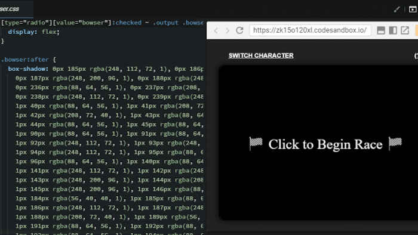418x235 pixels.
Task: Click the 'Click to Begin Race' text
Action: click(x=325, y=144)
